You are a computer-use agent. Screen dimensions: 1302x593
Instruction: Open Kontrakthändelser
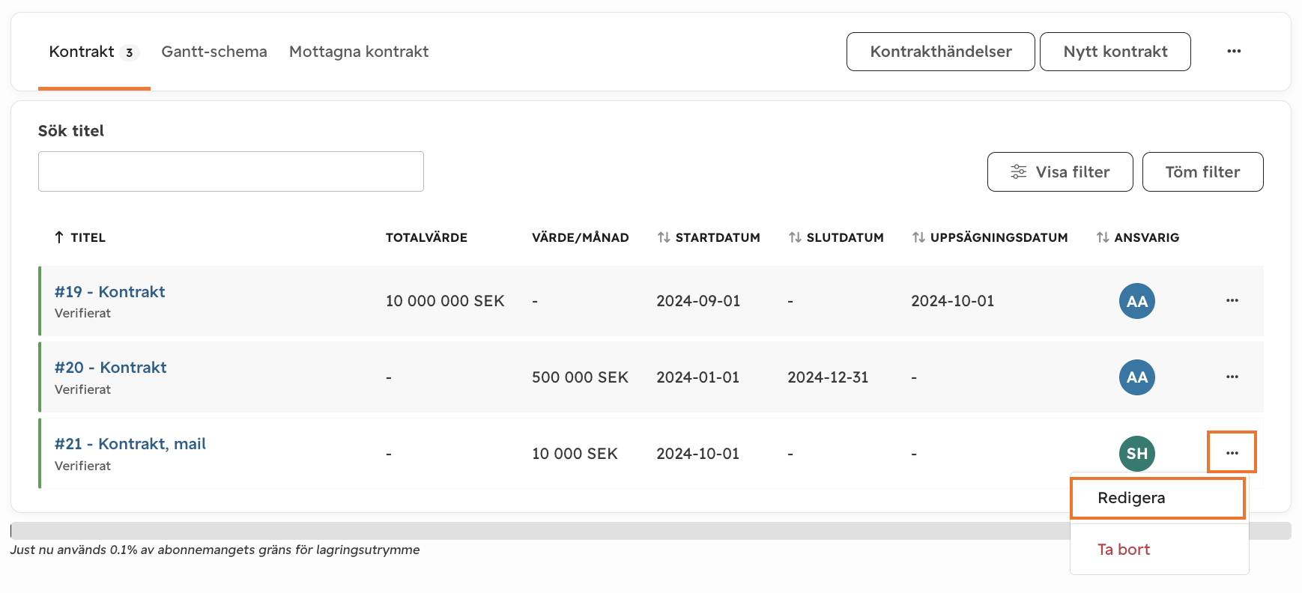pyautogui.click(x=941, y=52)
